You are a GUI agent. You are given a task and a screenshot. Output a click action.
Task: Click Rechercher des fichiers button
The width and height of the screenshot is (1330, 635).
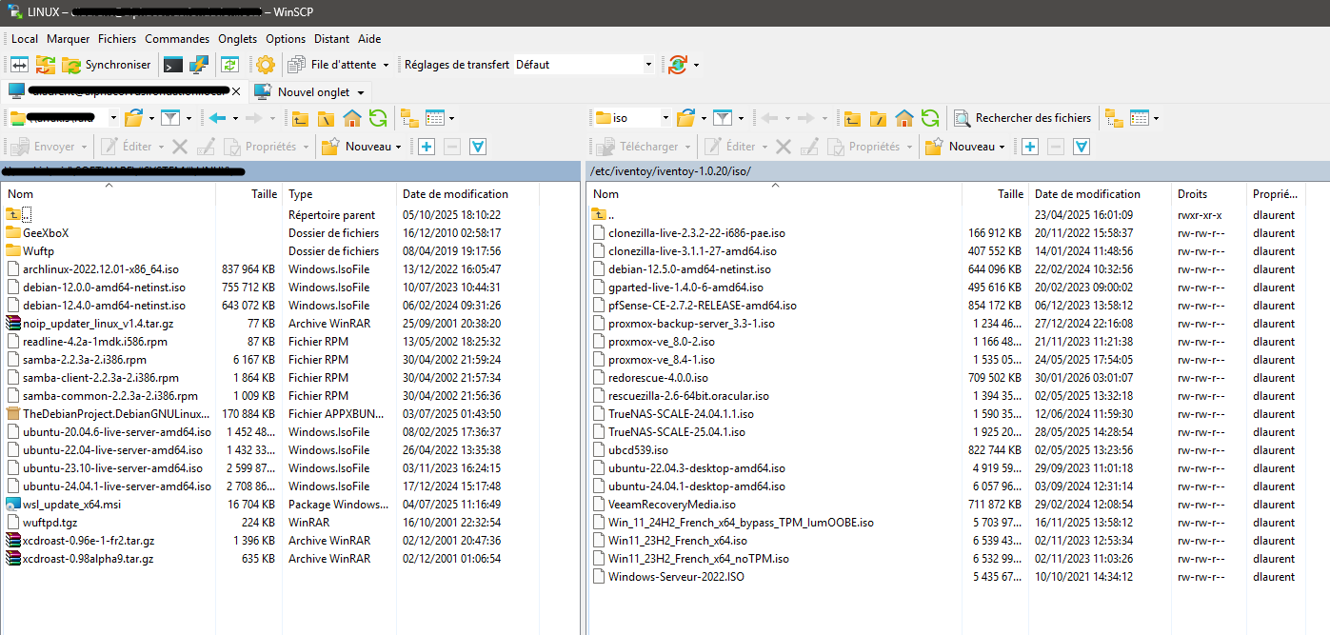1023,118
